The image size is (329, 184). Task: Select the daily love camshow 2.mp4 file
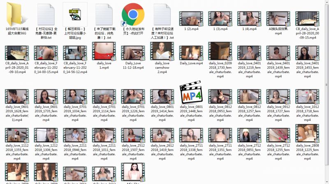162,52
